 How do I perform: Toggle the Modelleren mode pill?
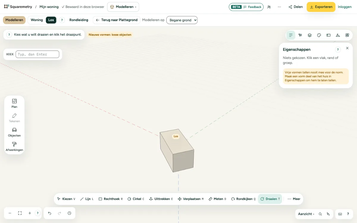[x=14, y=20]
